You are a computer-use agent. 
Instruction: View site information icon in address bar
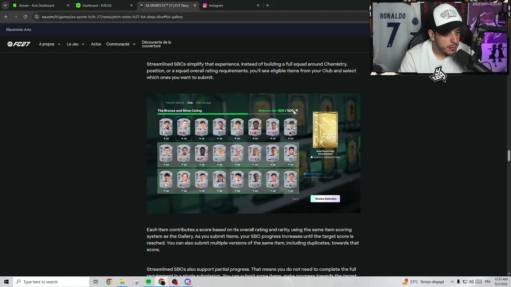[37, 17]
